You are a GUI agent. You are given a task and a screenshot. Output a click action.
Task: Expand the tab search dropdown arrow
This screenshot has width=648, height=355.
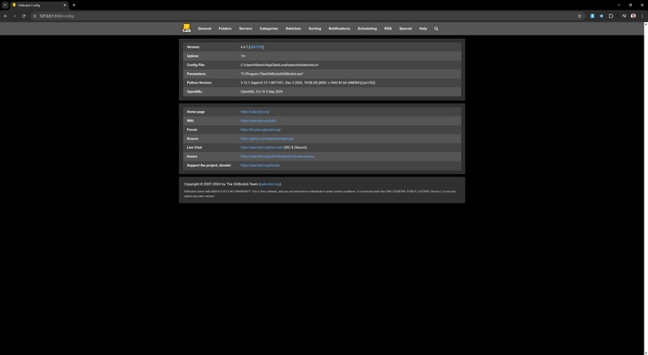tap(5, 5)
